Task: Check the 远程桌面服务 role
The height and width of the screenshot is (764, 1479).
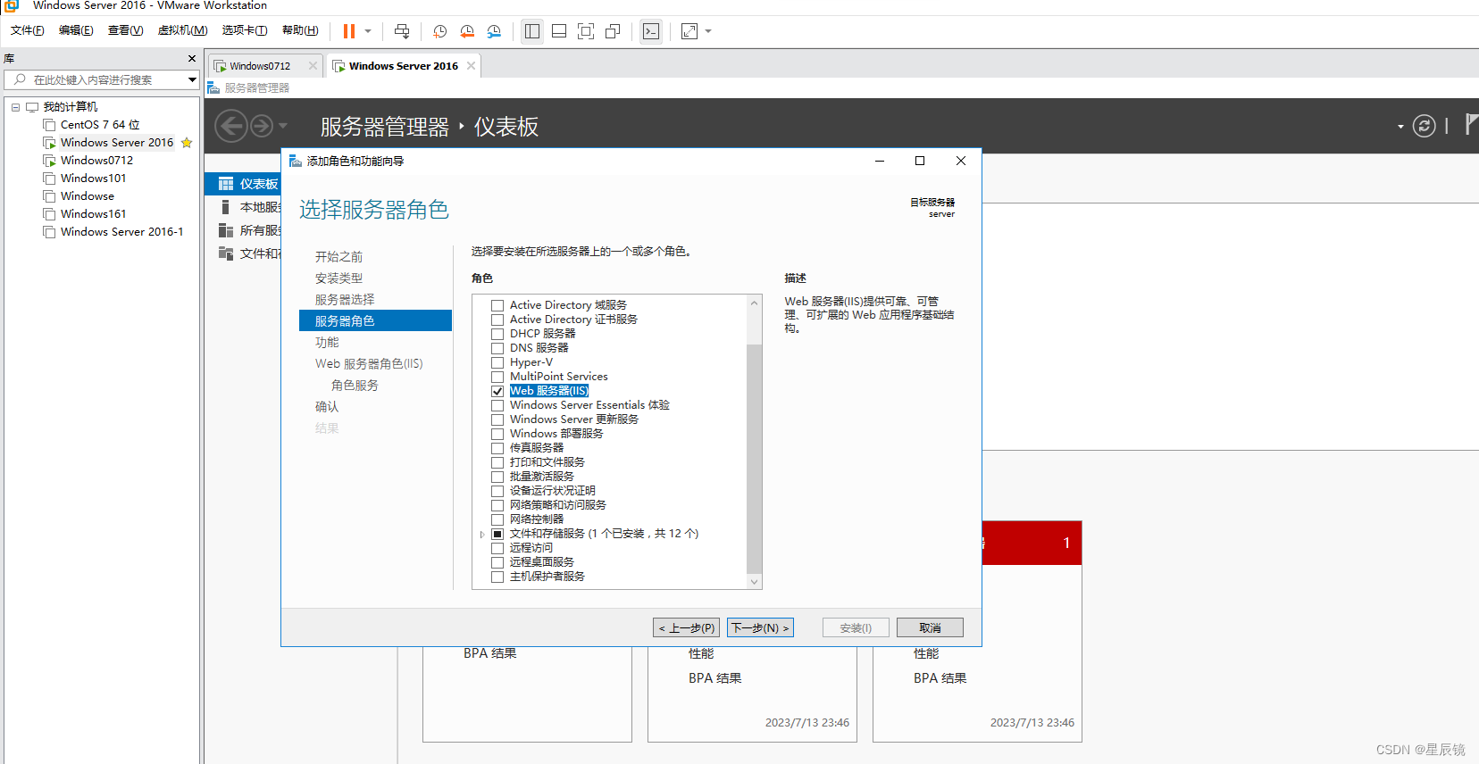Action: click(497, 562)
